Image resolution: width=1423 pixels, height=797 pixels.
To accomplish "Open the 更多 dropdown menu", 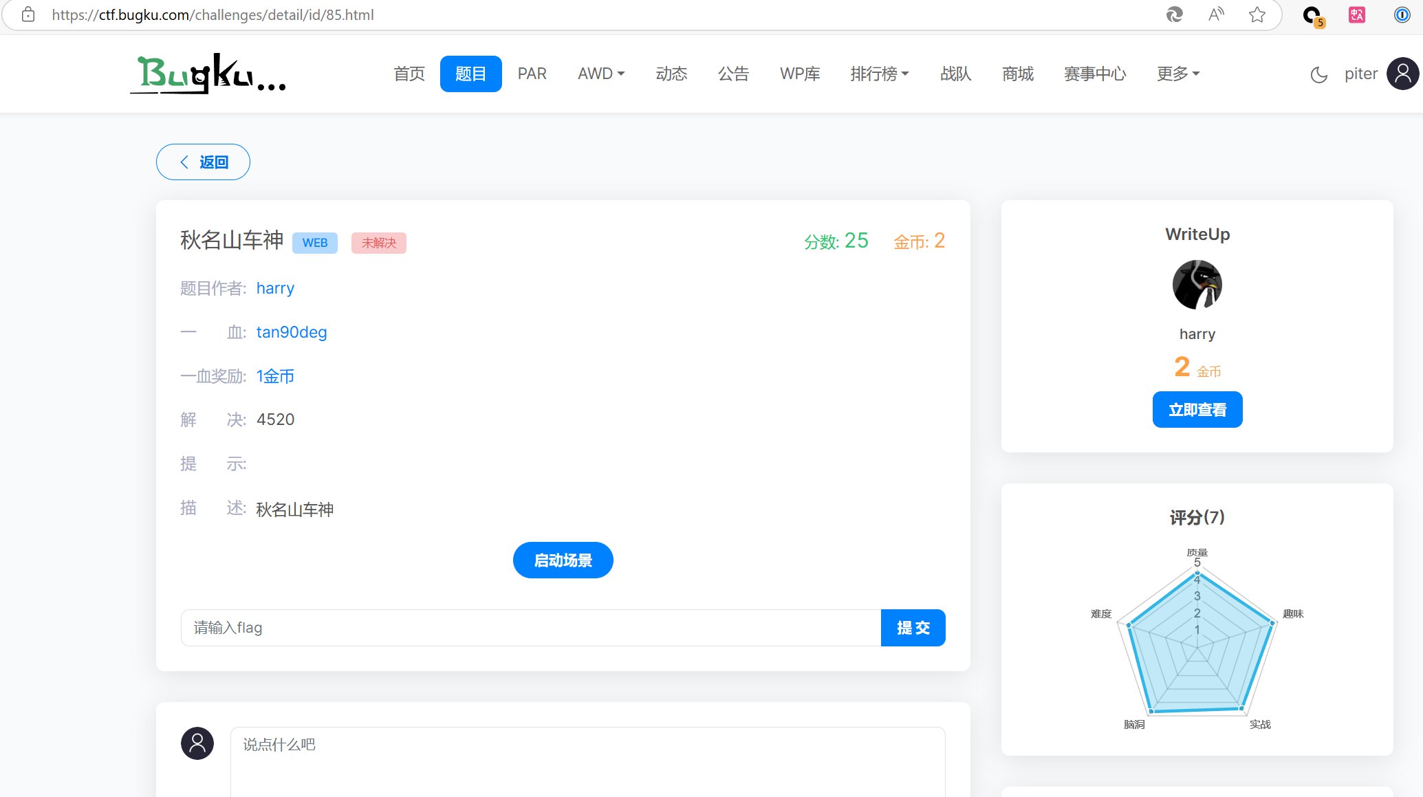I will click(1177, 74).
